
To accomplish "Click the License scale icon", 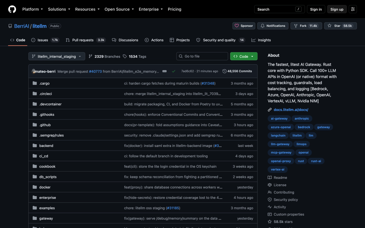I will click(x=270, y=185).
